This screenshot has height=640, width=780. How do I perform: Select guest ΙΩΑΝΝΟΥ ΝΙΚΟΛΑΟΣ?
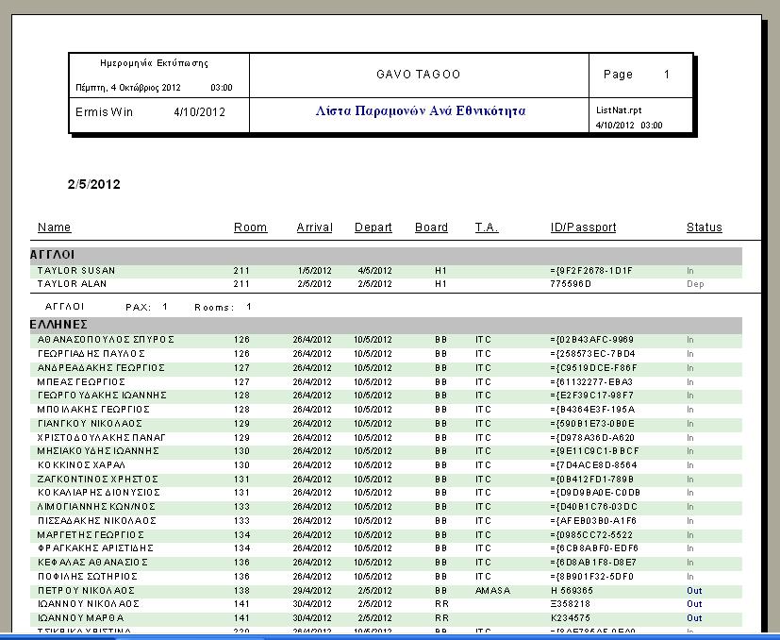89,604
